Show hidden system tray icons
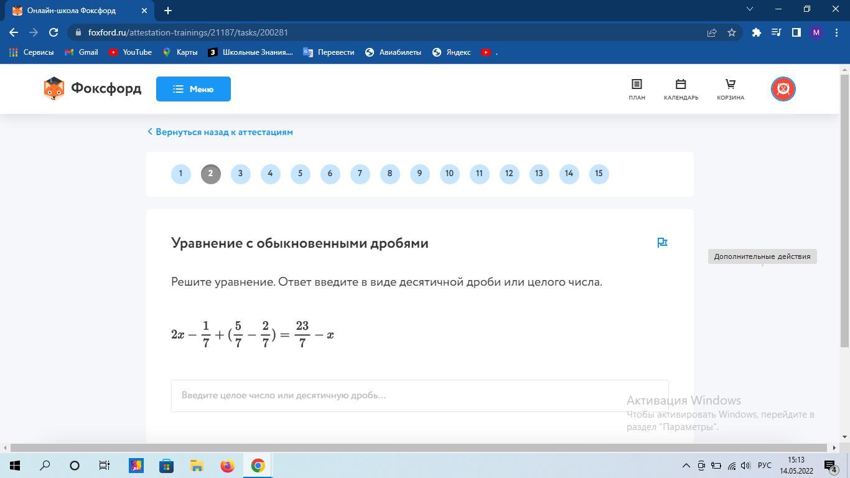Screen dimensions: 850x478 point(686,466)
